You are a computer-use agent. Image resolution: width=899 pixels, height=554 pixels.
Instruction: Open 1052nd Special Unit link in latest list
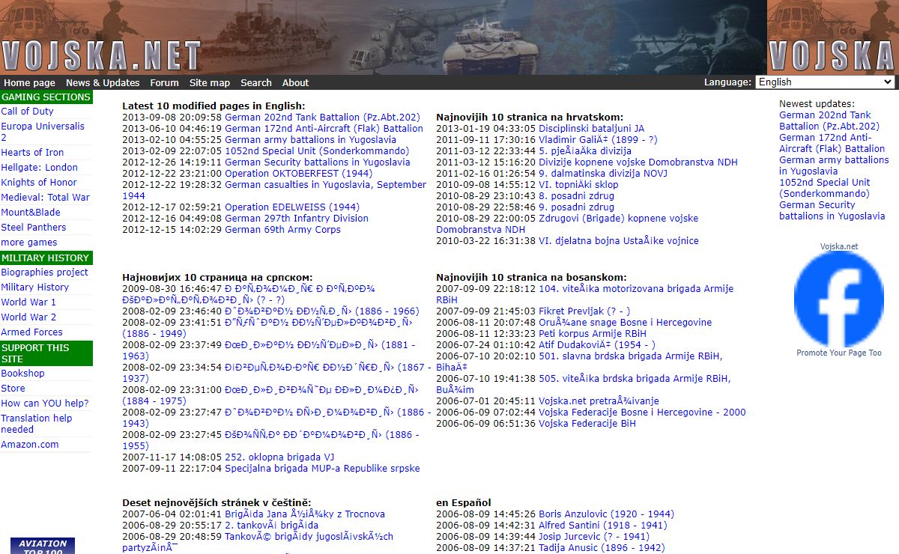(317, 151)
